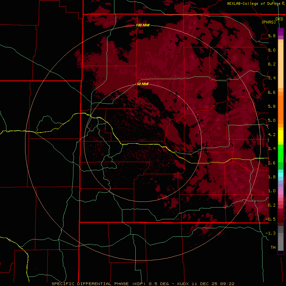Click the 6.6 value on the color scale

click(x=272, y=92)
